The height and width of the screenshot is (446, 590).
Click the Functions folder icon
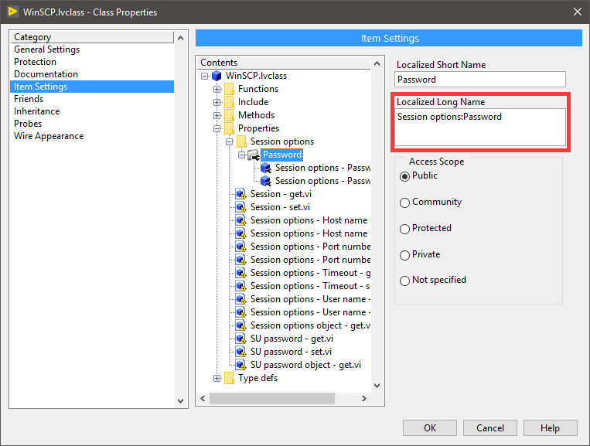pyautogui.click(x=229, y=89)
